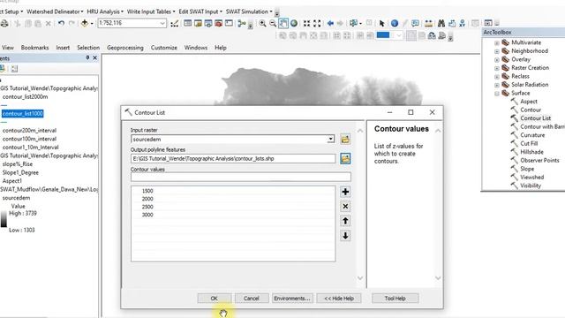The width and height of the screenshot is (565, 318).
Task: Click the Output polyline features path field
Action: pos(233,159)
